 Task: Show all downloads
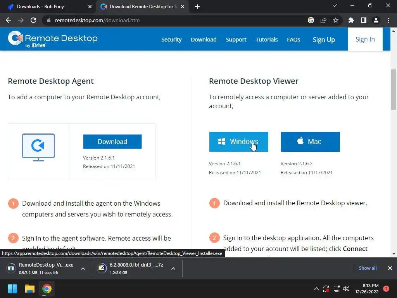click(368, 268)
